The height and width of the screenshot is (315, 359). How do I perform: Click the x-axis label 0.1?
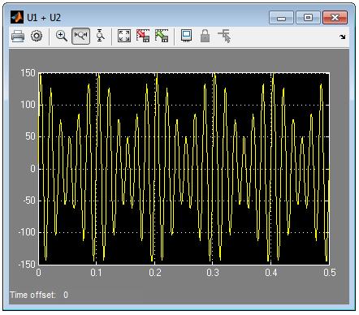coord(97,273)
